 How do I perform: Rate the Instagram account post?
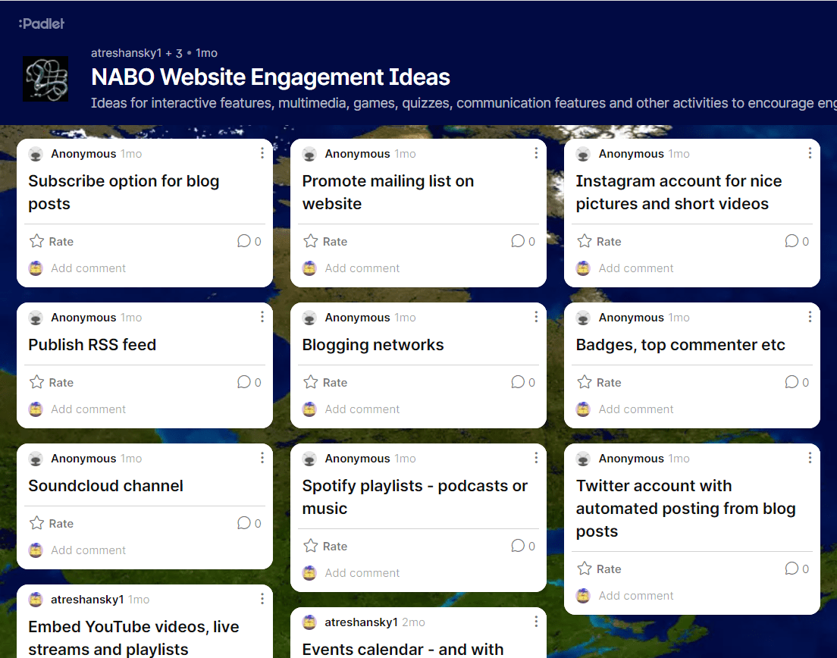coord(599,242)
